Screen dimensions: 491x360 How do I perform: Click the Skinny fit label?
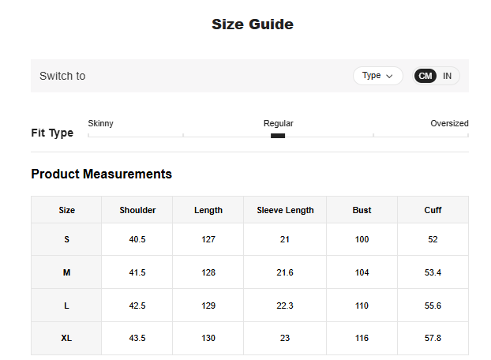pyautogui.click(x=100, y=123)
